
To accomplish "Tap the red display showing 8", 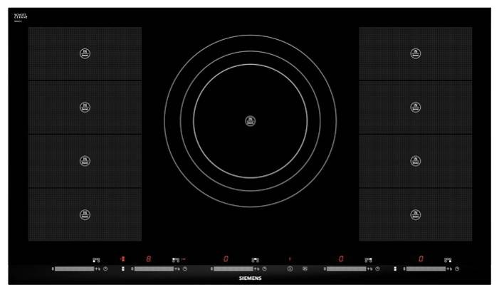I will pyautogui.click(x=148, y=259).
